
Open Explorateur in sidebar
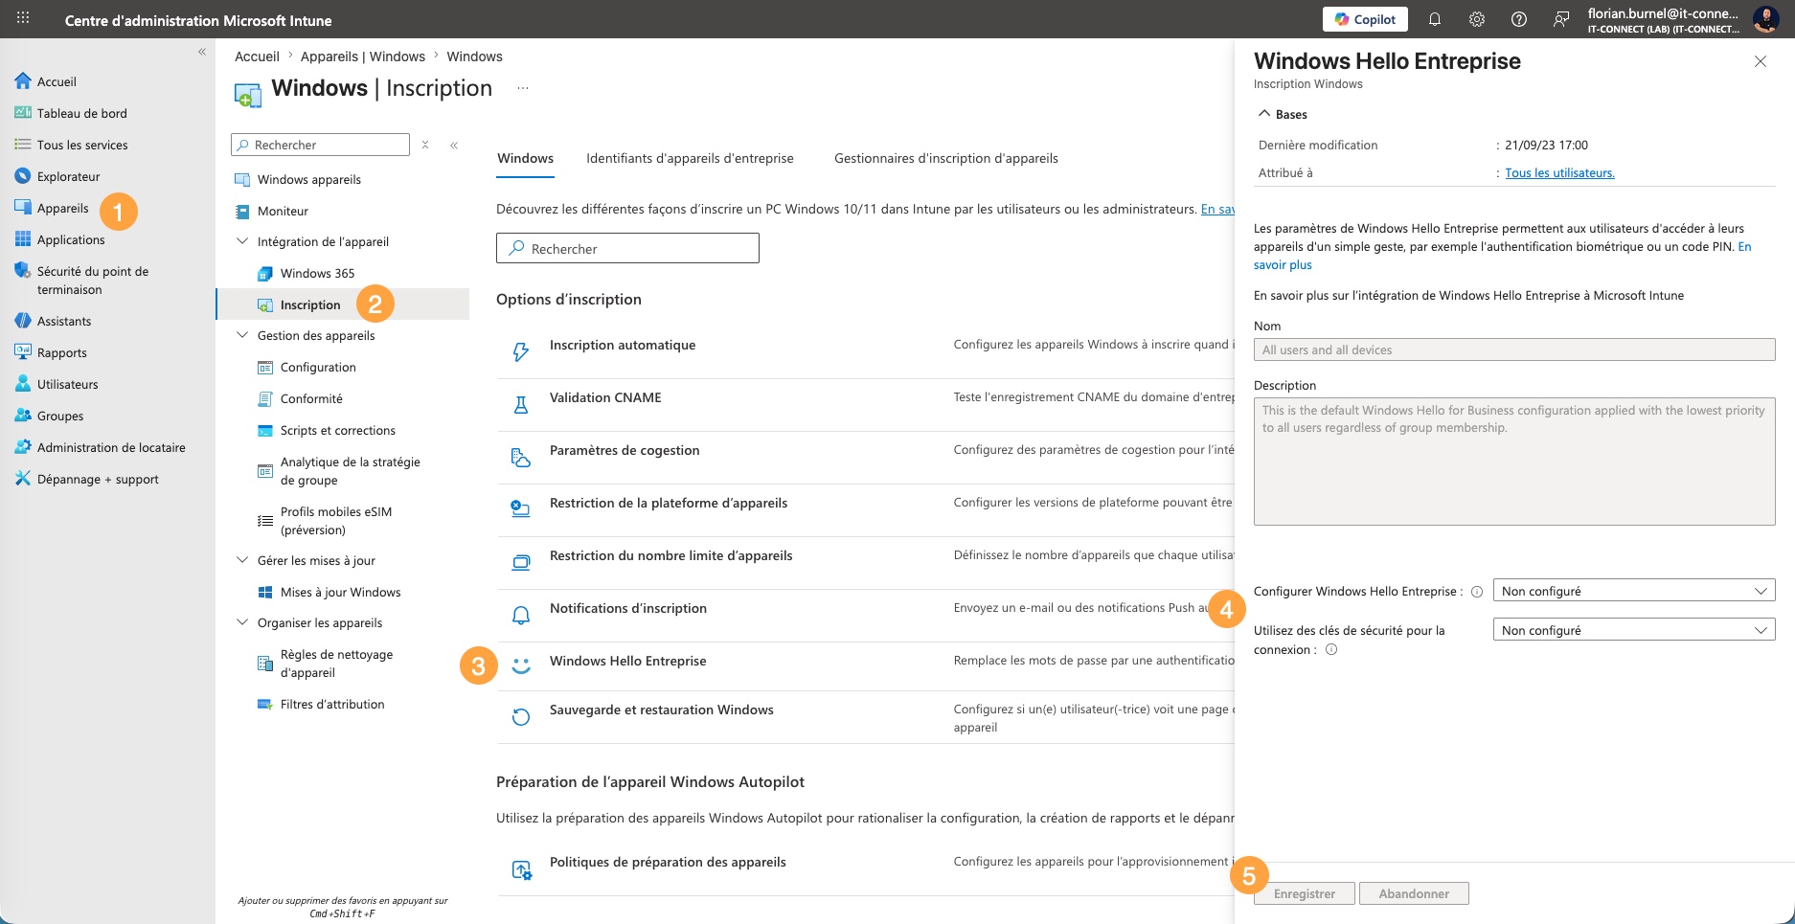tap(68, 176)
